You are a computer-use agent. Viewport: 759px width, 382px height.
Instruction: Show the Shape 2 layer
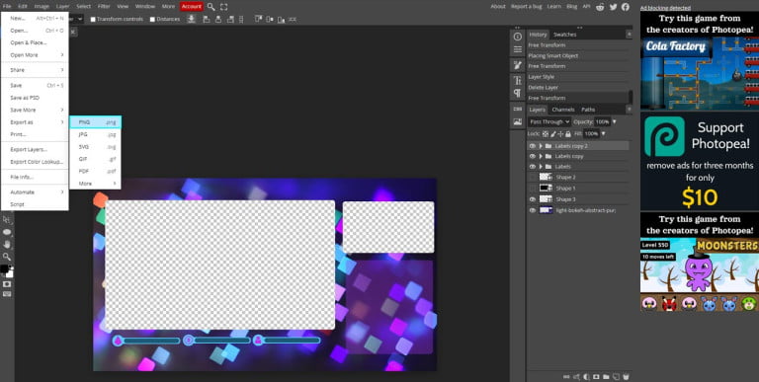click(533, 177)
